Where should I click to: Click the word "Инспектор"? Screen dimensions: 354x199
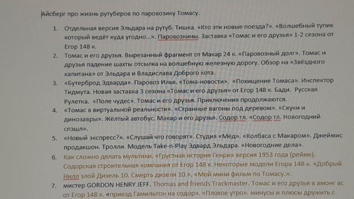(x=317, y=80)
